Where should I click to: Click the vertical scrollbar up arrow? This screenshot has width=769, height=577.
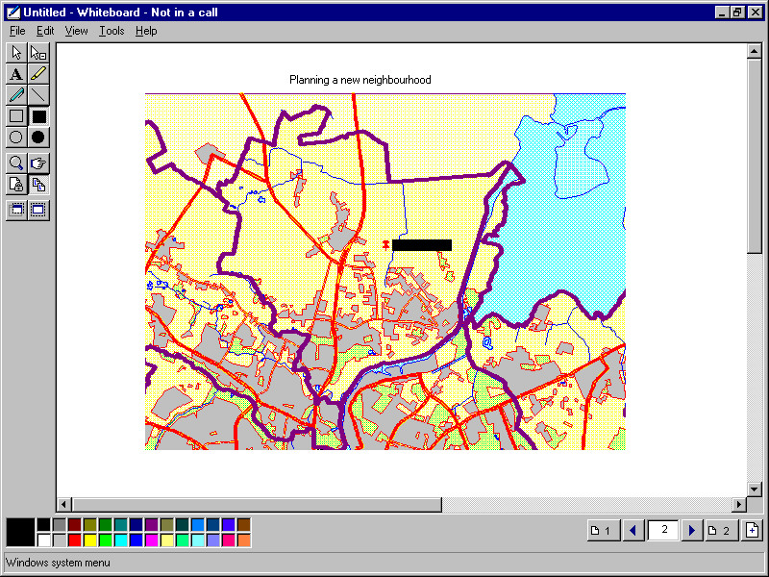(x=755, y=51)
